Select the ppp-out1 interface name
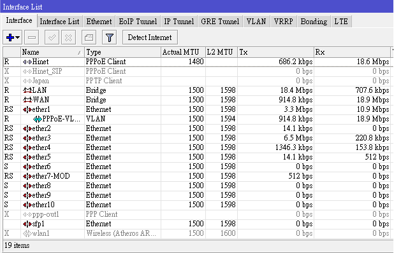394x253 pixels. (x=45, y=214)
